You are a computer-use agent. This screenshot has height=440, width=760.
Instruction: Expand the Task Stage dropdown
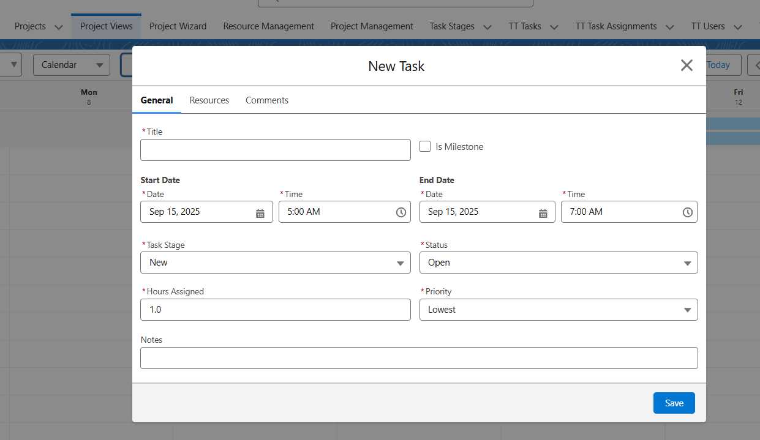[276, 263]
